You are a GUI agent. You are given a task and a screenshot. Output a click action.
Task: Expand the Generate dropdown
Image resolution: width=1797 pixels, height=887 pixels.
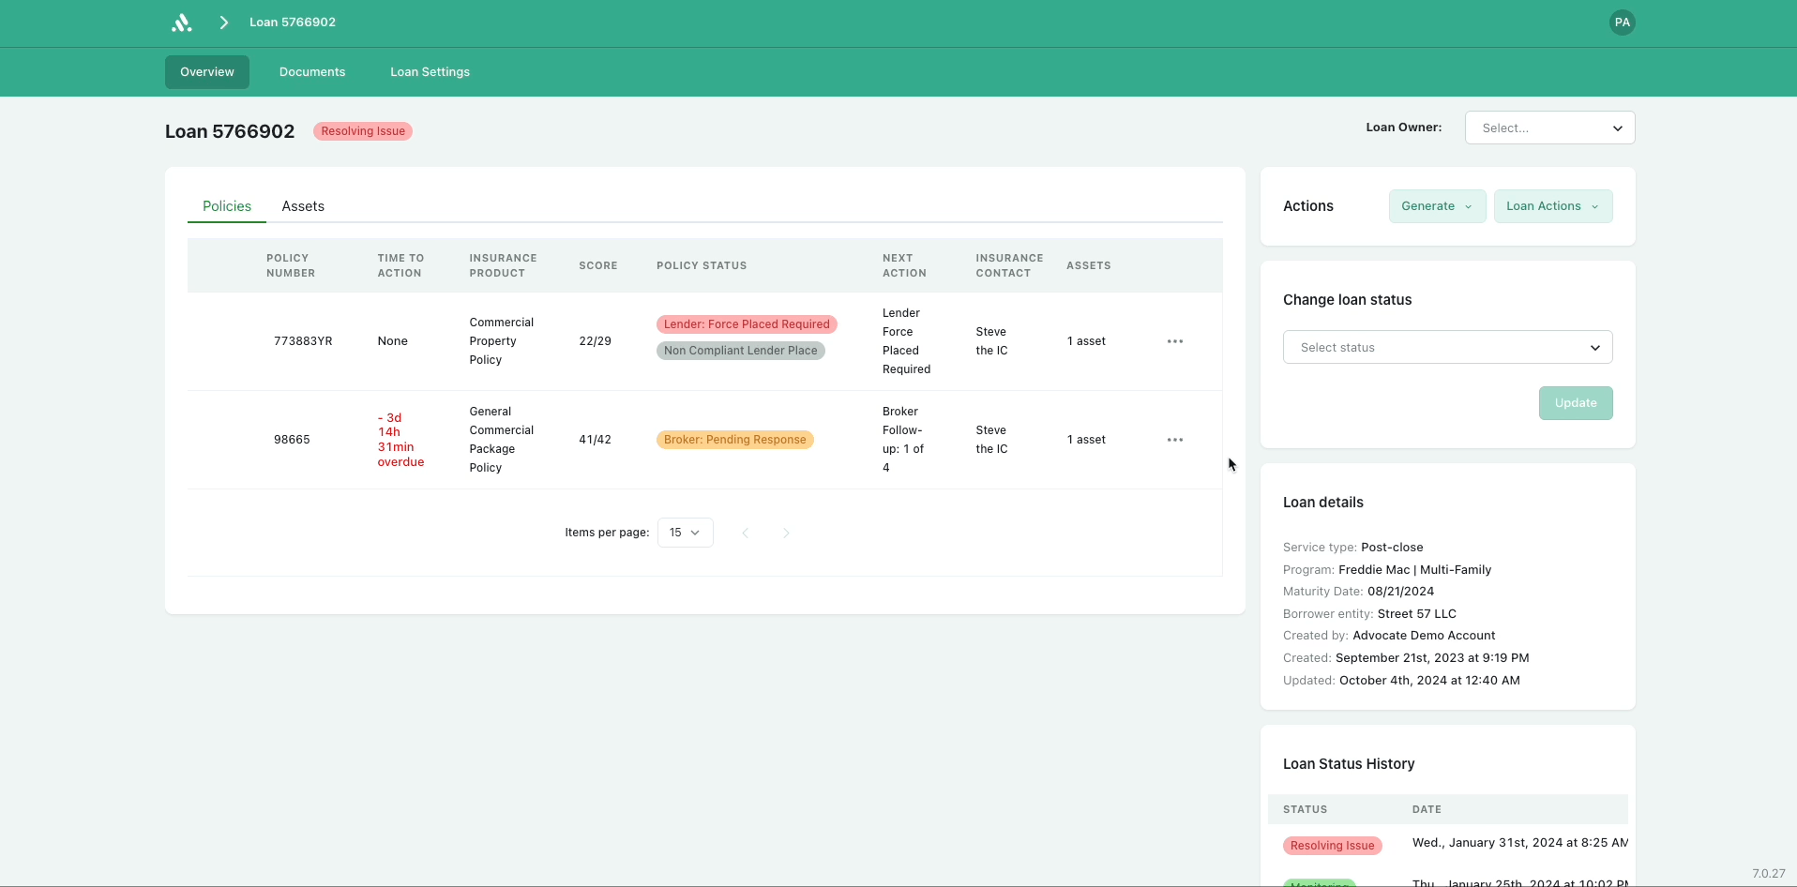(1437, 206)
